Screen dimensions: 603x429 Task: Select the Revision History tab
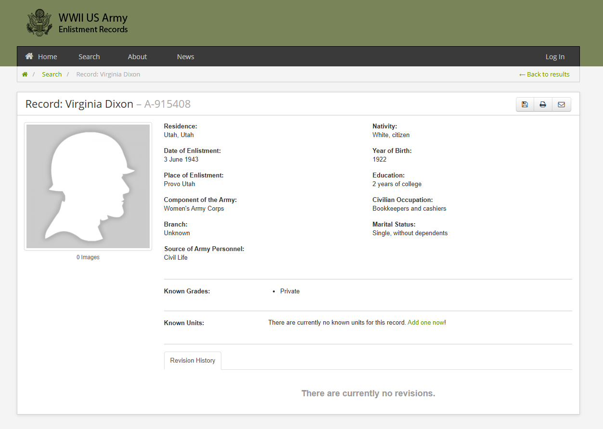click(x=192, y=361)
